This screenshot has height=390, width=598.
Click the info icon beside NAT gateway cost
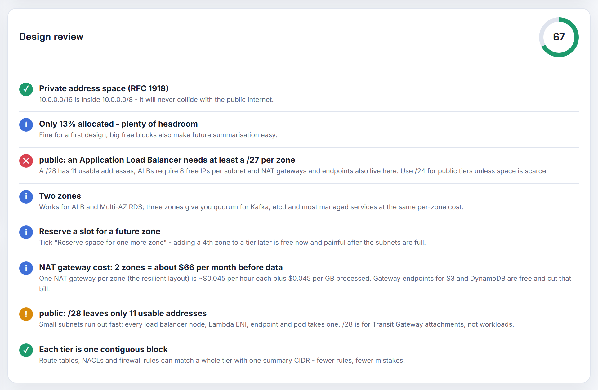click(x=26, y=268)
